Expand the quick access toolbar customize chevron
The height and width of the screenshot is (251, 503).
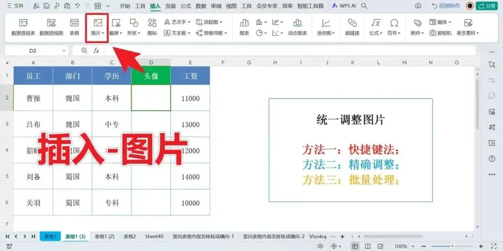click(x=108, y=6)
